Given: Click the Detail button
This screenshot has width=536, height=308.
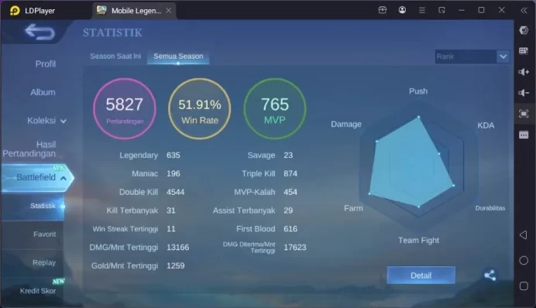Looking at the screenshot, I should tap(421, 275).
